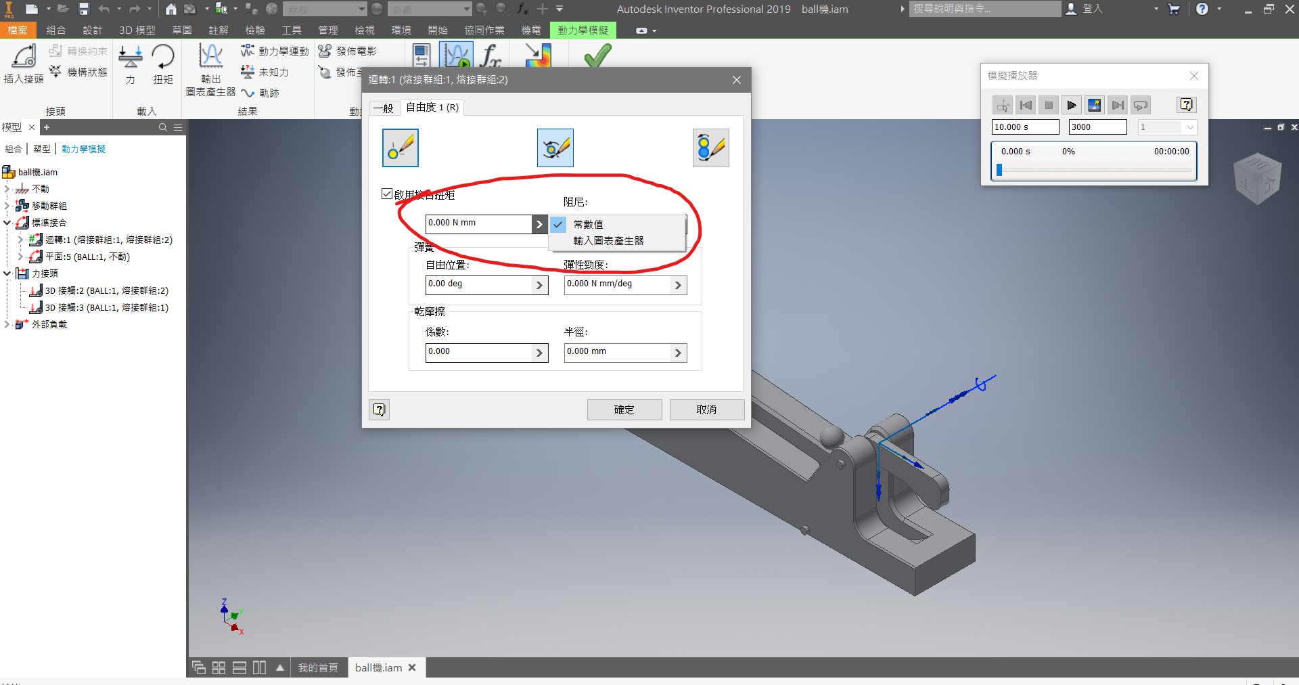This screenshot has width=1299, height=685.
Task: Expand the External Loads (外部負載) node
Action: tap(7, 324)
